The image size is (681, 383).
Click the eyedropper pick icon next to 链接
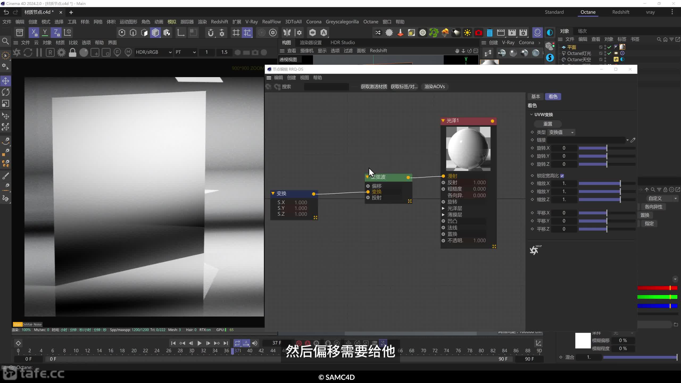(633, 140)
